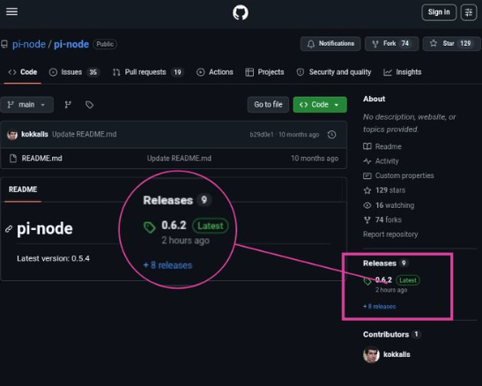This screenshot has height=386, width=482.
Task: Open the Projects tab
Action: 264,72
